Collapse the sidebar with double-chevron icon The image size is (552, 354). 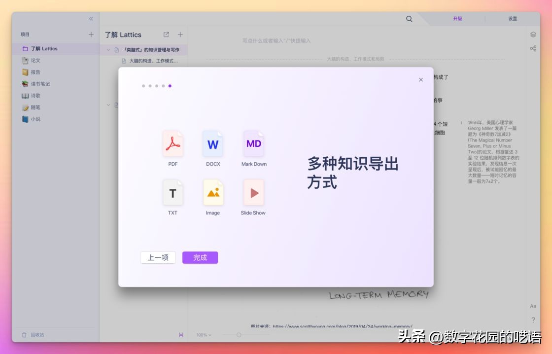91,19
